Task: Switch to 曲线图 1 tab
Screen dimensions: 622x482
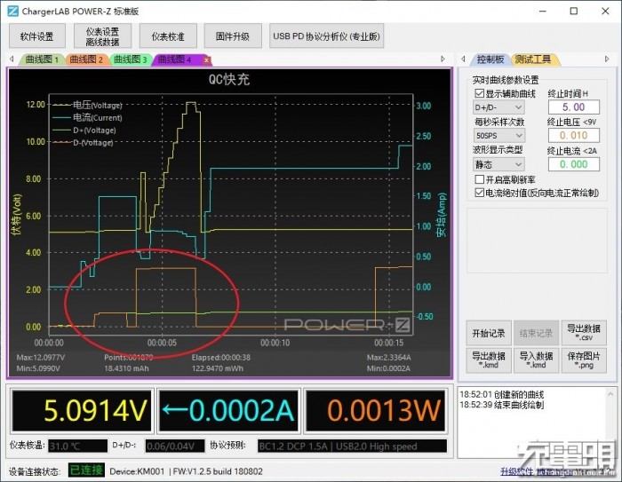Action: pos(42,59)
